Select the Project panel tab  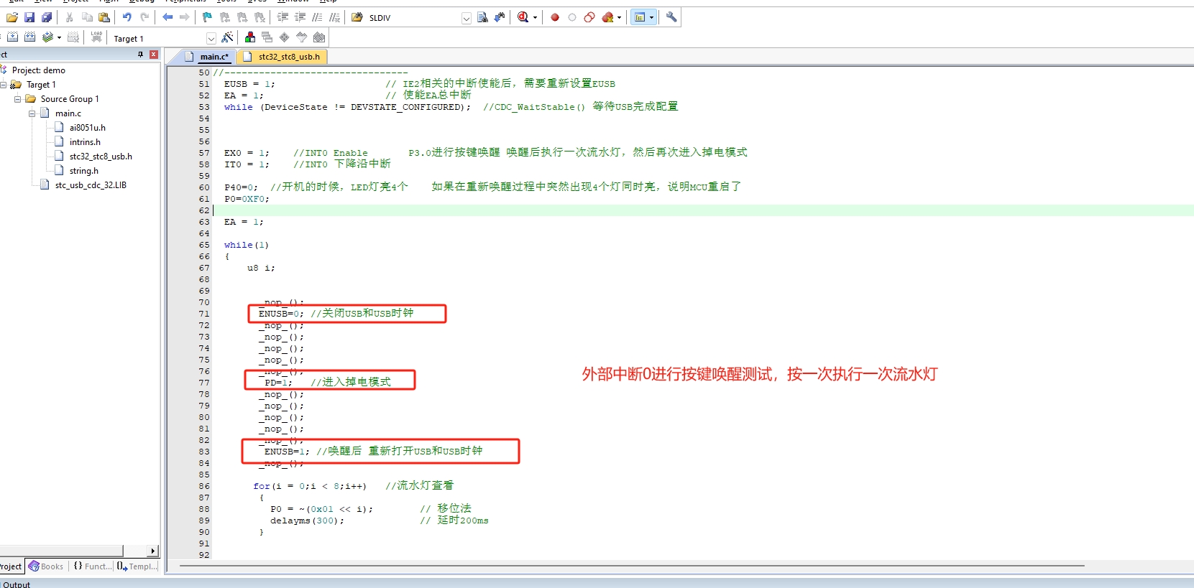(11, 566)
